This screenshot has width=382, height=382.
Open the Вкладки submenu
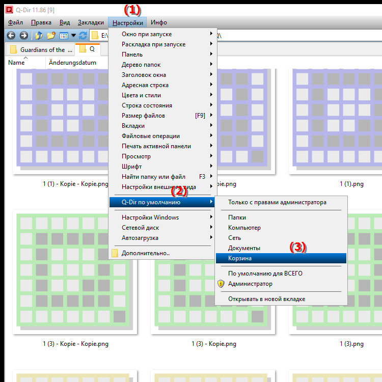click(x=162, y=126)
